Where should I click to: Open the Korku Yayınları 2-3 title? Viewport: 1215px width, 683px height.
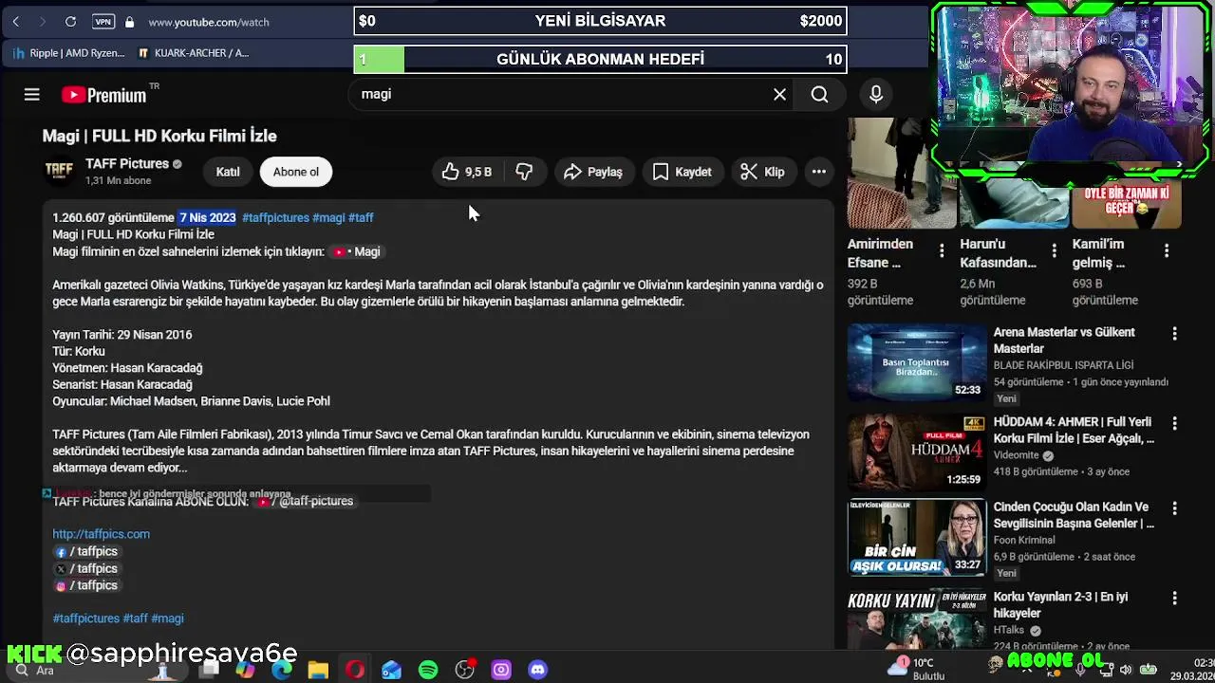click(x=1060, y=604)
